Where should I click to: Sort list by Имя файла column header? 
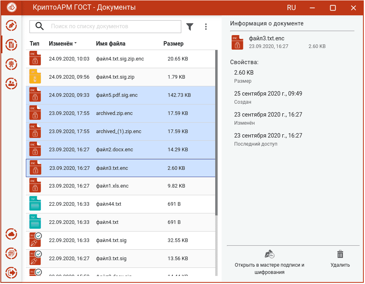click(111, 44)
